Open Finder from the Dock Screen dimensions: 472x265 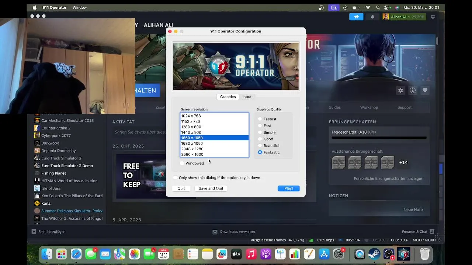point(47,254)
